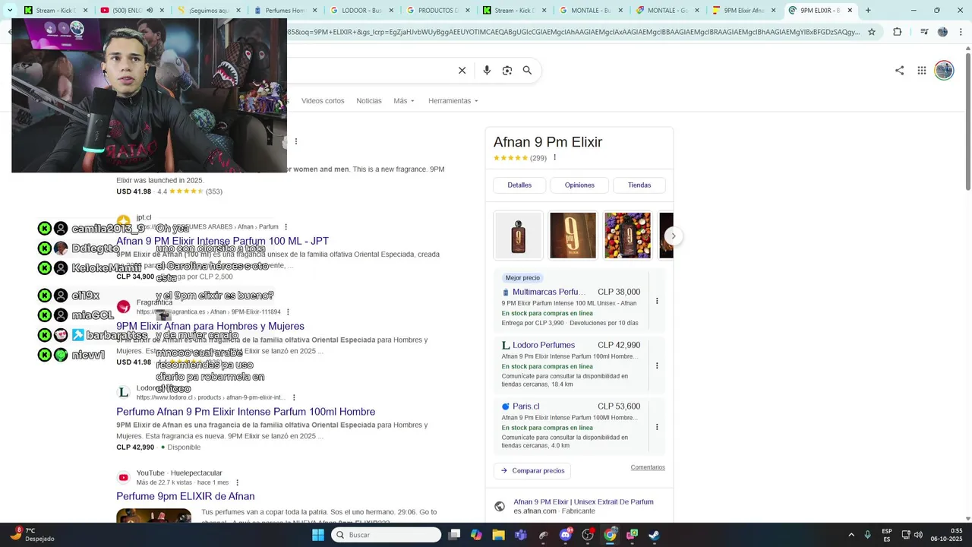Open more options next to 299 reviews

point(554,158)
